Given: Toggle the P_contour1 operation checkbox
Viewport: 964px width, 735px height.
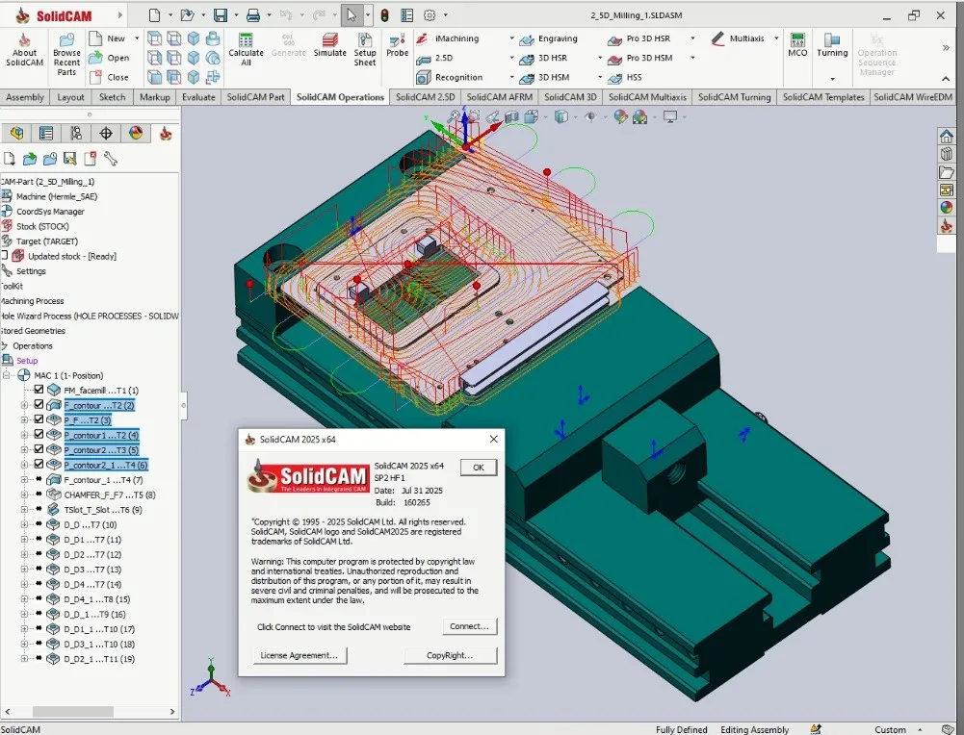Looking at the screenshot, I should [x=39, y=434].
